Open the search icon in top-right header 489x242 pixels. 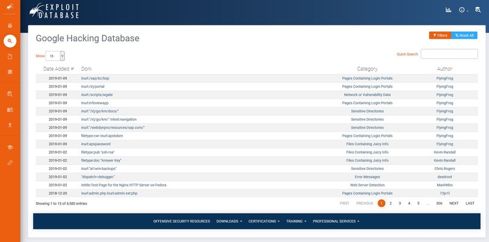(477, 10)
